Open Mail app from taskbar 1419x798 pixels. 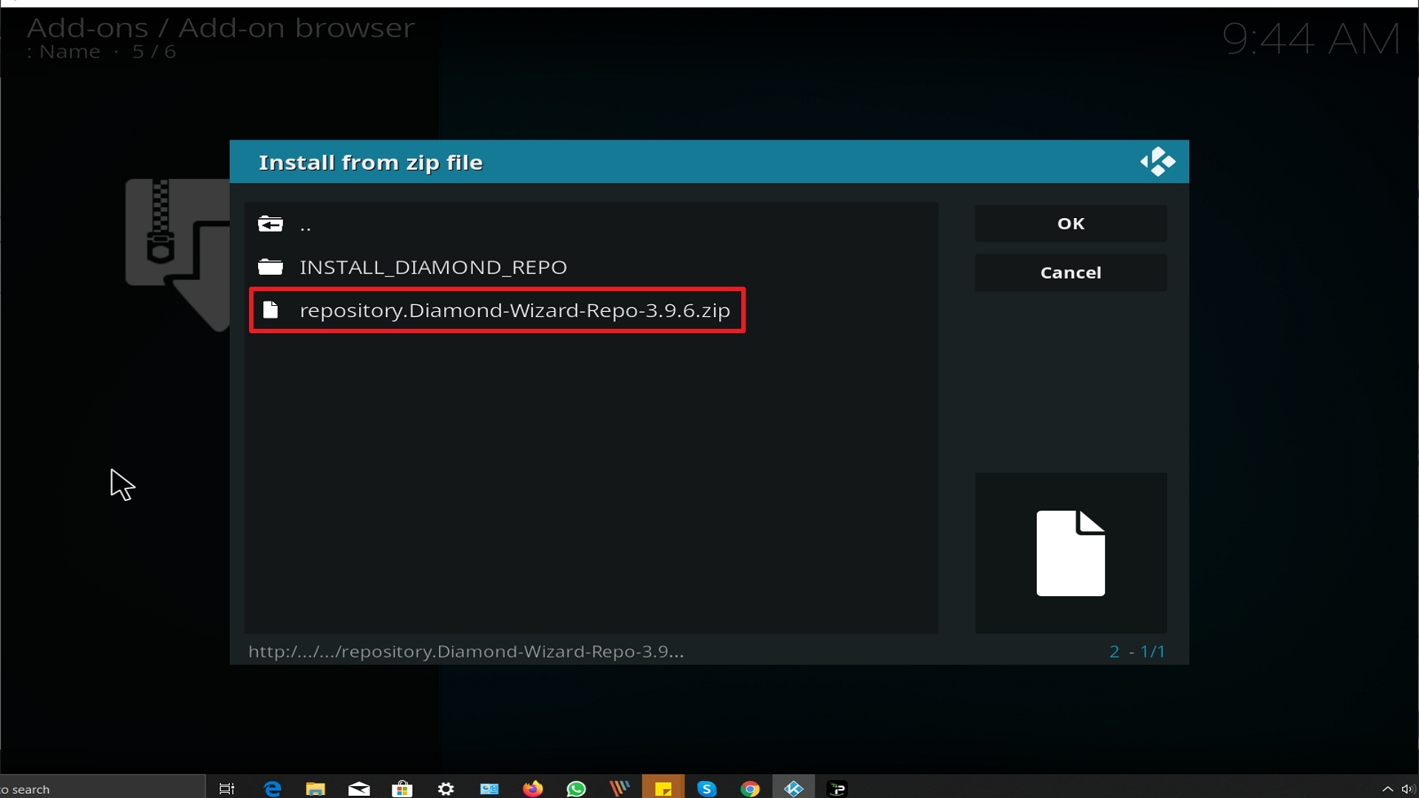point(359,788)
